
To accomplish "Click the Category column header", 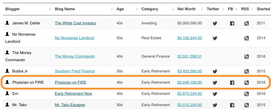I will click(x=150, y=9).
